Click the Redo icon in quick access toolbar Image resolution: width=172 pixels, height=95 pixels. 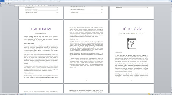click(6, 3)
